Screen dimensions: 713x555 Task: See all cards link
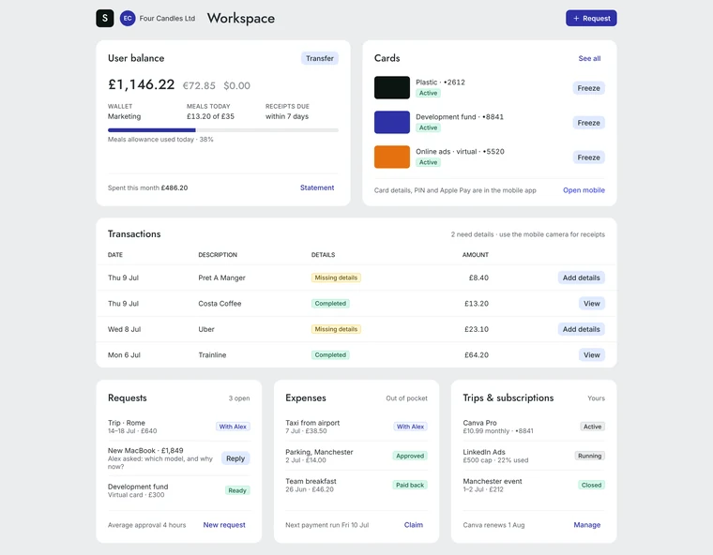589,58
